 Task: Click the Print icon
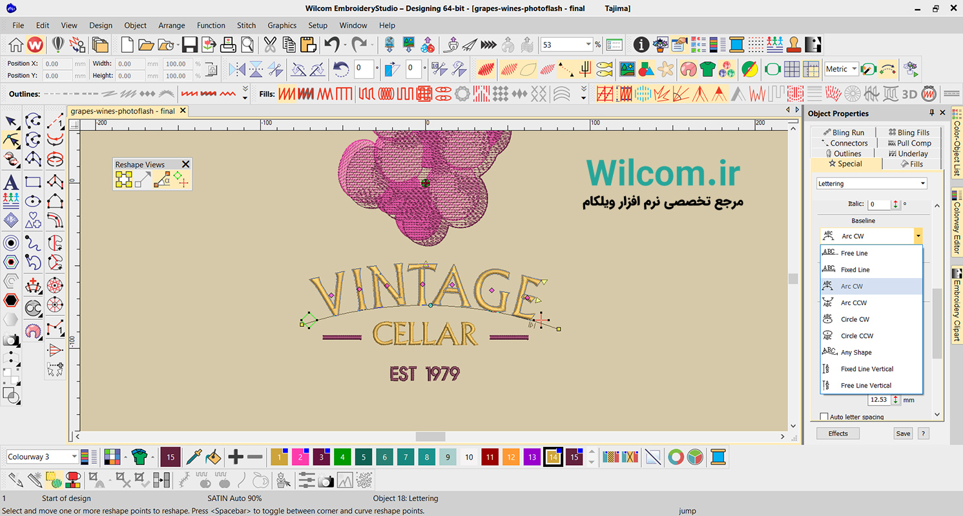click(228, 45)
